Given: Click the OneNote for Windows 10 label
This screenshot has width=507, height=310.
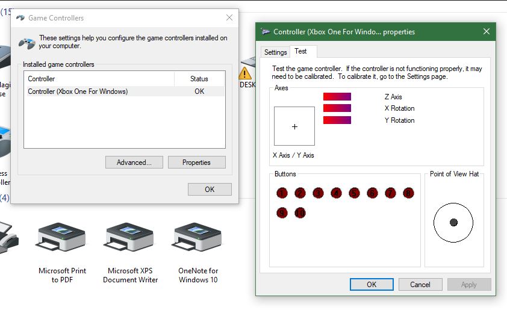Looking at the screenshot, I should click(x=198, y=275).
